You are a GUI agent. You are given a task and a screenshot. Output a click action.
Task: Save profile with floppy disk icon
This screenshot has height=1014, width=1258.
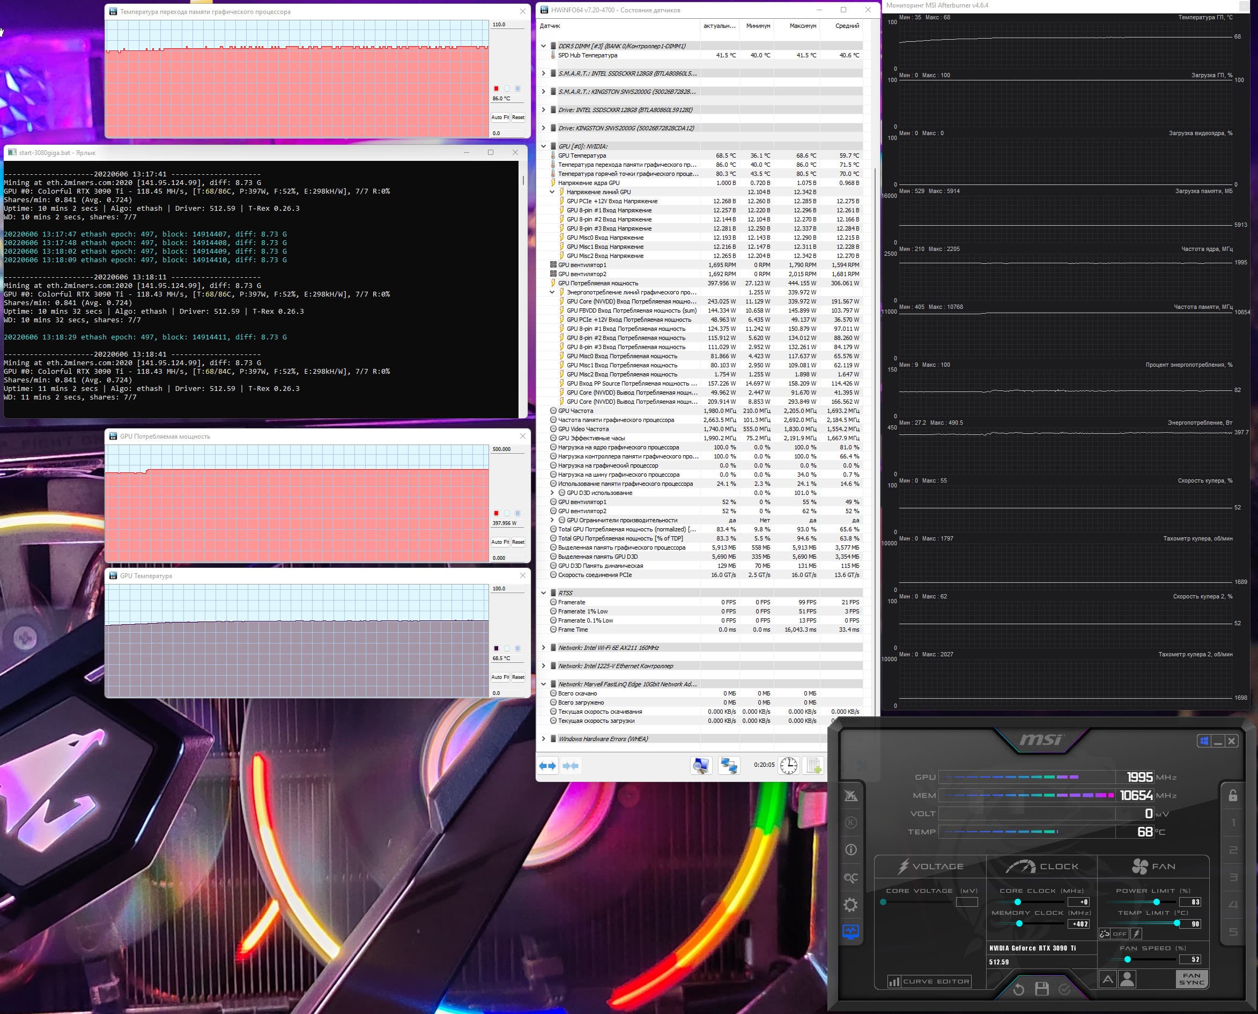(1041, 989)
